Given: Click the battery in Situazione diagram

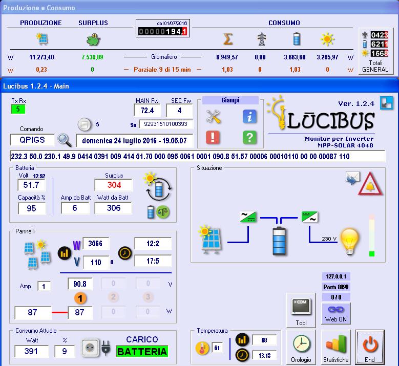Looking at the screenshot, I should click(x=279, y=241).
